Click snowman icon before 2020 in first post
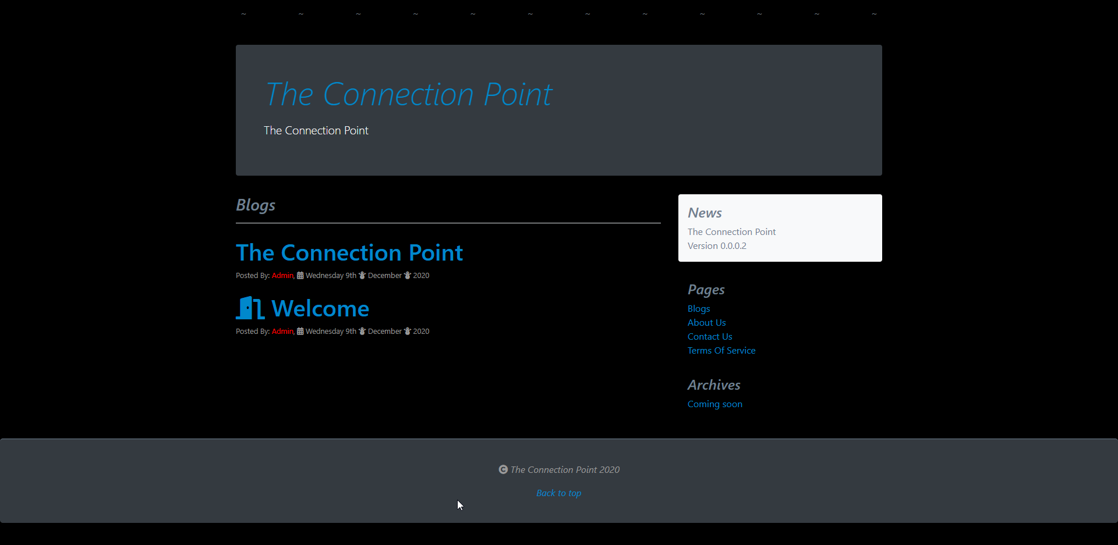 (408, 276)
